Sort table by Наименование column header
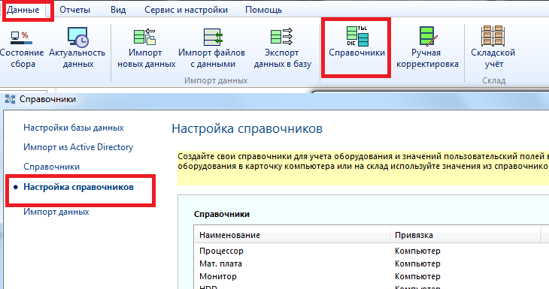549x289 pixels. click(292, 235)
